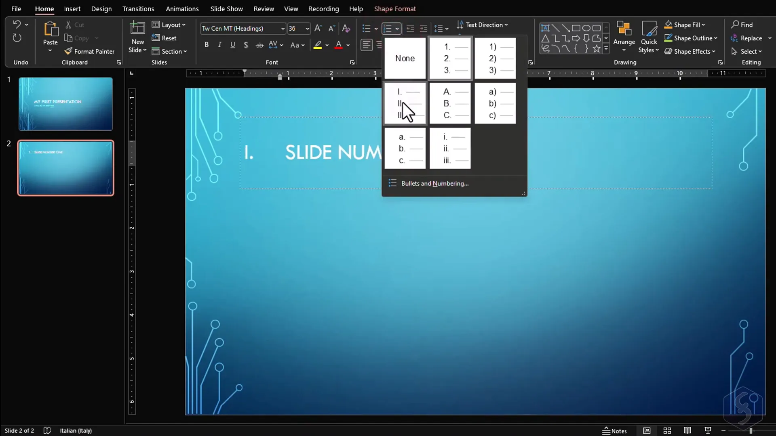Toggle Strikethrough formatting
This screenshot has height=436, width=776.
point(259,45)
